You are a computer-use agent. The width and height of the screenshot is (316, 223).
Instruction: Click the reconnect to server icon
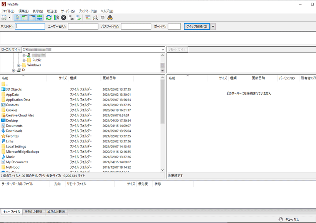point(79,18)
